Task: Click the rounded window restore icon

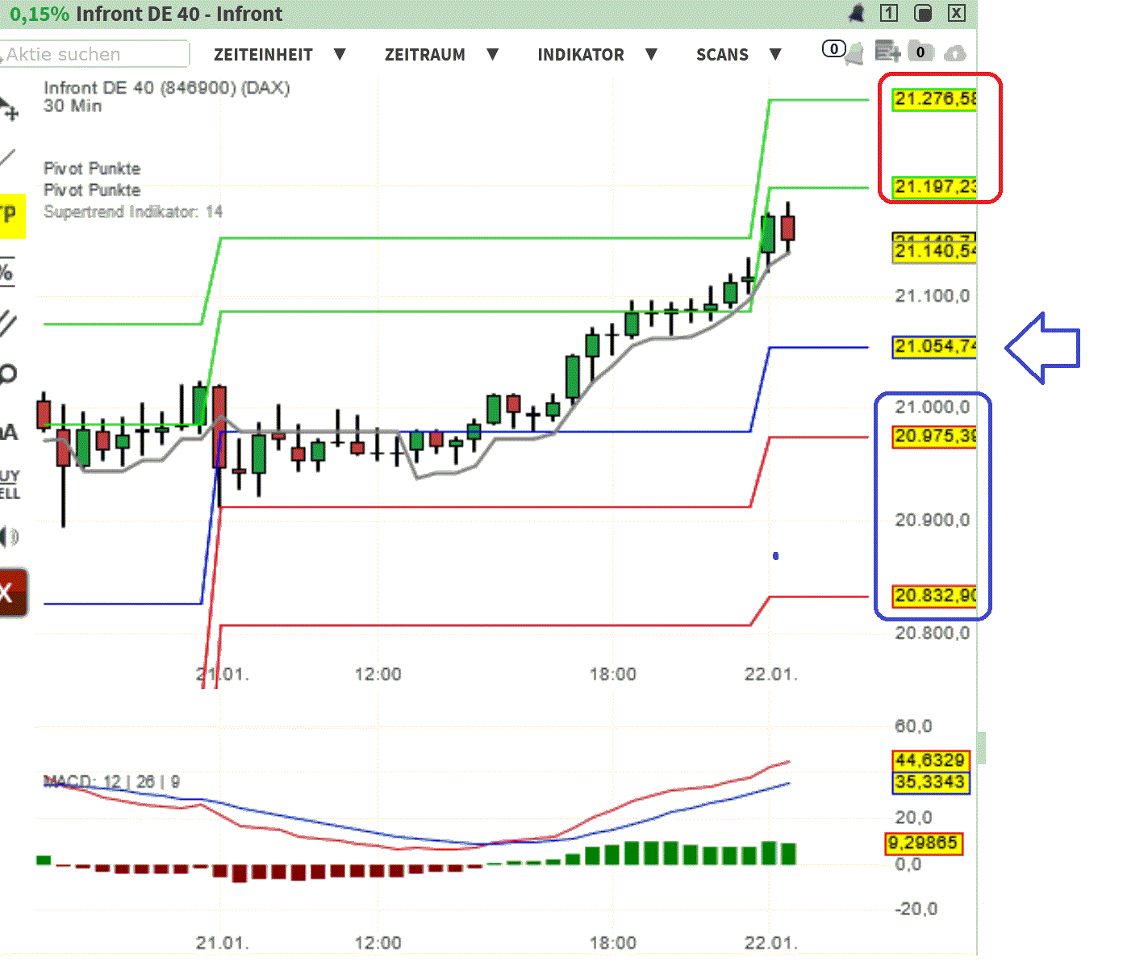Action: [x=923, y=13]
